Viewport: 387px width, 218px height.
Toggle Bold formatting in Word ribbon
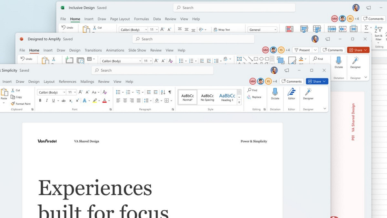pyautogui.click(x=40, y=101)
